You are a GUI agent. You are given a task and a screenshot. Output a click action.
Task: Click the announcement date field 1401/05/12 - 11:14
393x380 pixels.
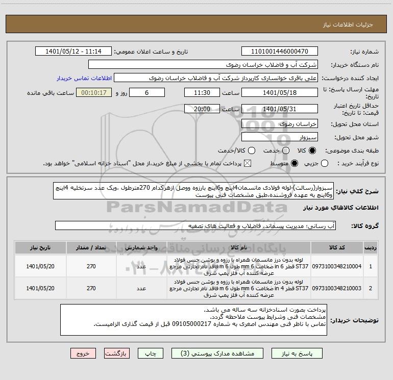click(x=73, y=52)
